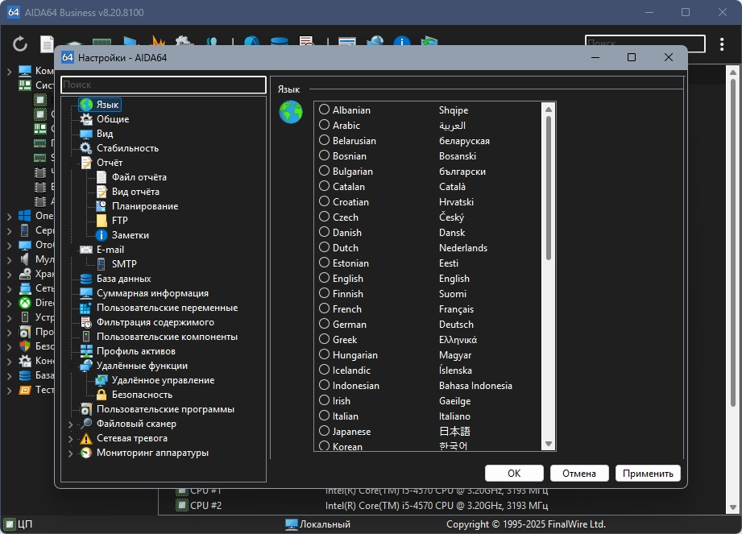Screen dimensions: 742x534
Task: Select the FTP folder icon
Action: [x=102, y=221]
